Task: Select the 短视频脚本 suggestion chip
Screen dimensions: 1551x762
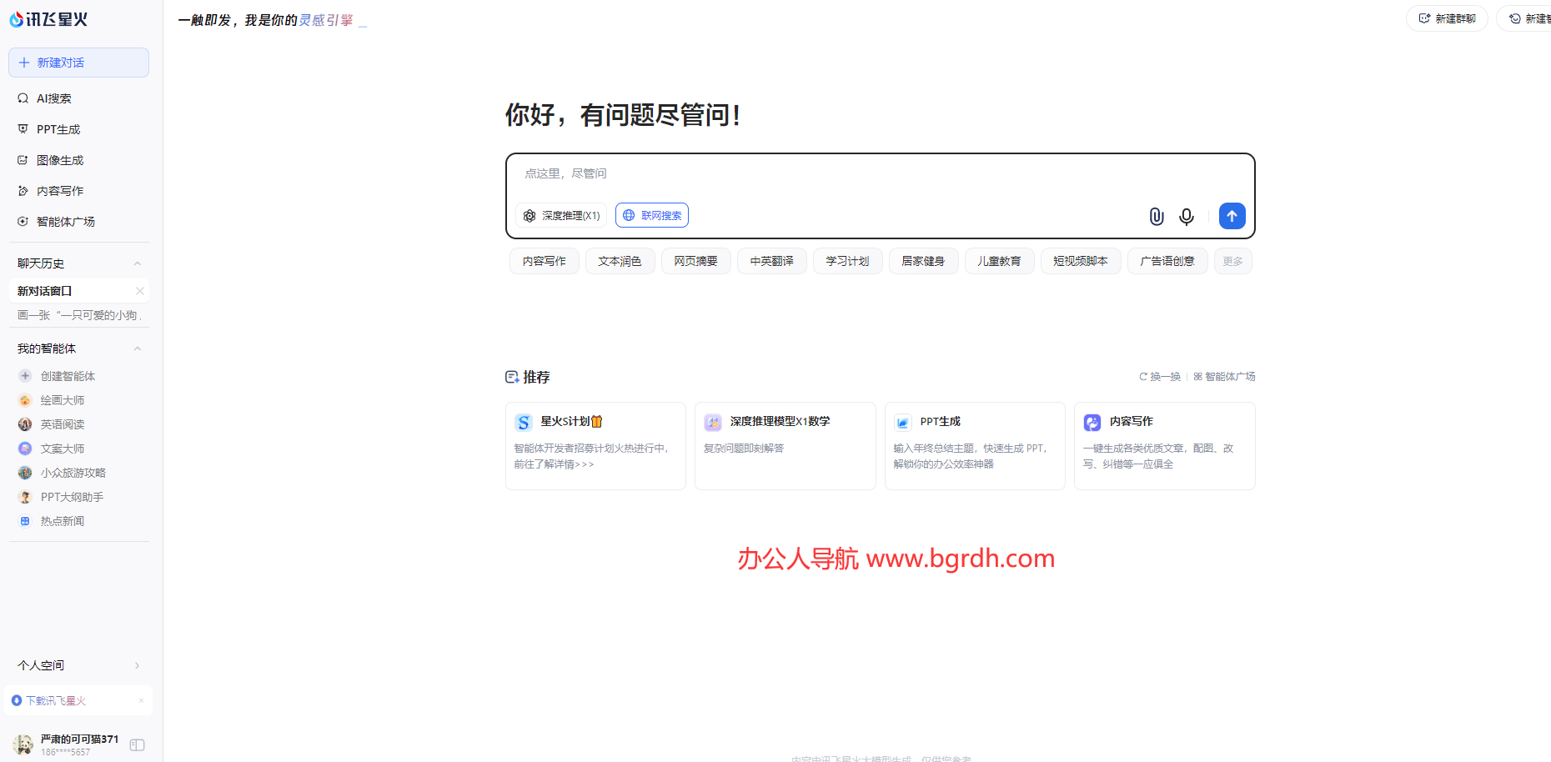Action: click(1081, 261)
